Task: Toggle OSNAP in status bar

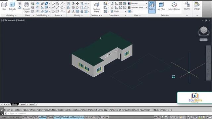Action: 57,117
